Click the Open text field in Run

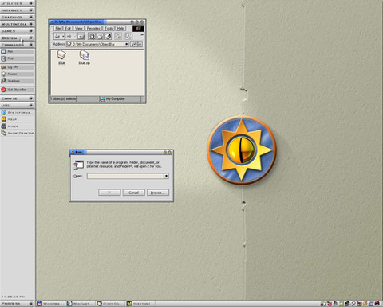[125, 176]
